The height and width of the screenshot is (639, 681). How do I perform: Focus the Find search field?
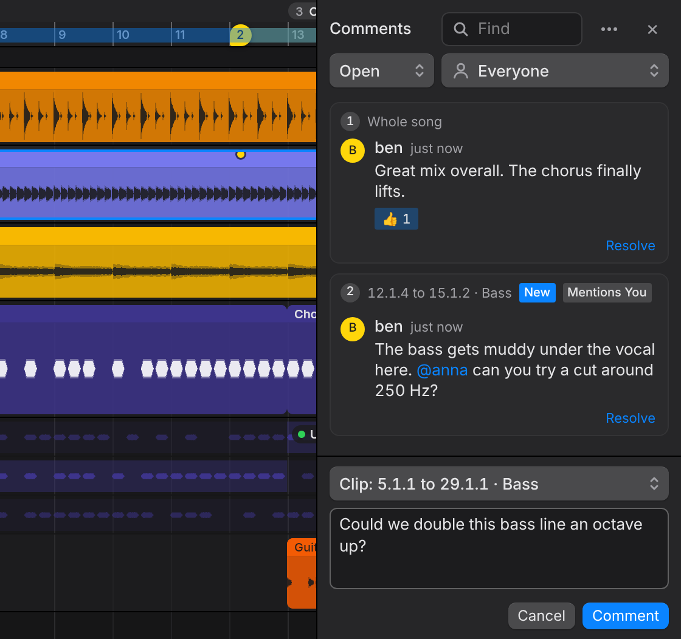511,29
